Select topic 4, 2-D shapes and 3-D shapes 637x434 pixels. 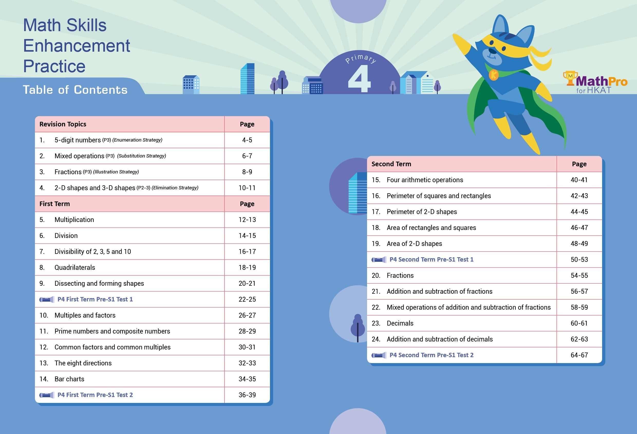(x=130, y=188)
